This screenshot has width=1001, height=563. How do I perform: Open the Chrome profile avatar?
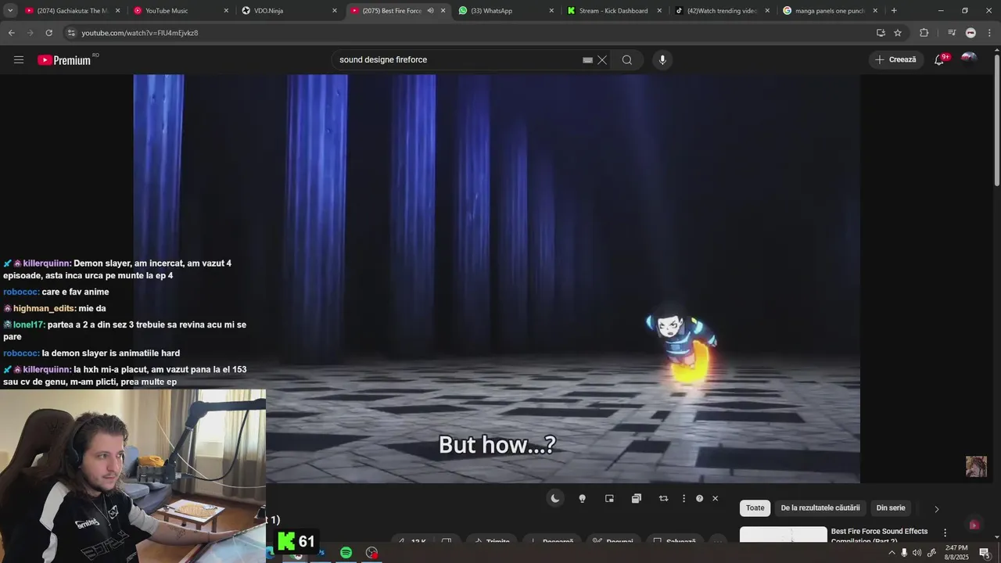(971, 33)
